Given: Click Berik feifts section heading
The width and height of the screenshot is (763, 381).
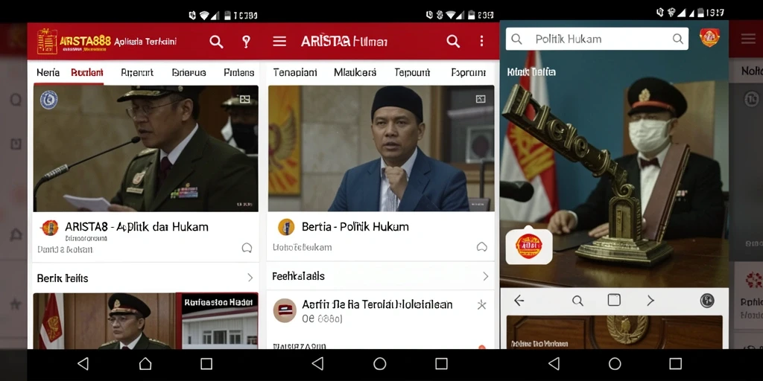Looking at the screenshot, I should 63,278.
